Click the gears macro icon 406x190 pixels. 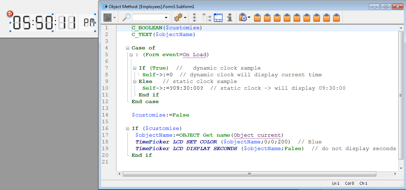[x=178, y=17]
